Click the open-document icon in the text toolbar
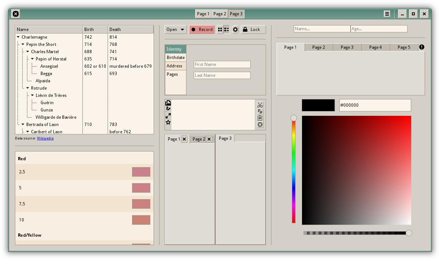440x260 pixels. coord(168,103)
